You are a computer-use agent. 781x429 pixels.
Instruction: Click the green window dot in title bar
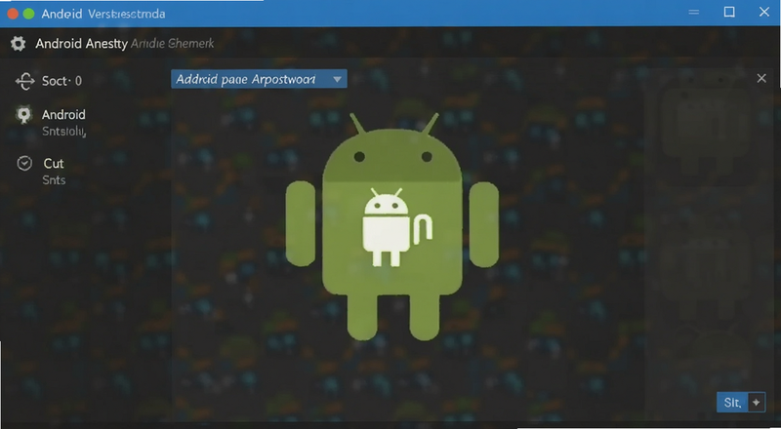point(29,14)
